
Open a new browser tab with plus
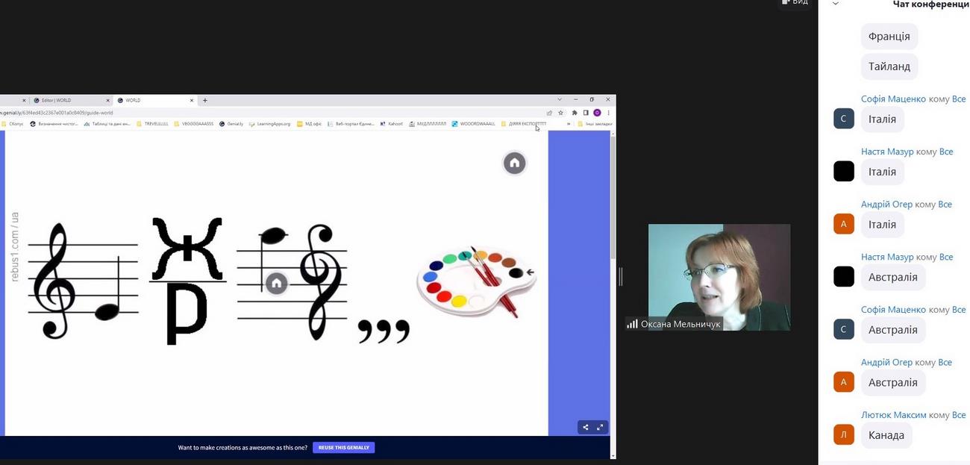click(205, 100)
